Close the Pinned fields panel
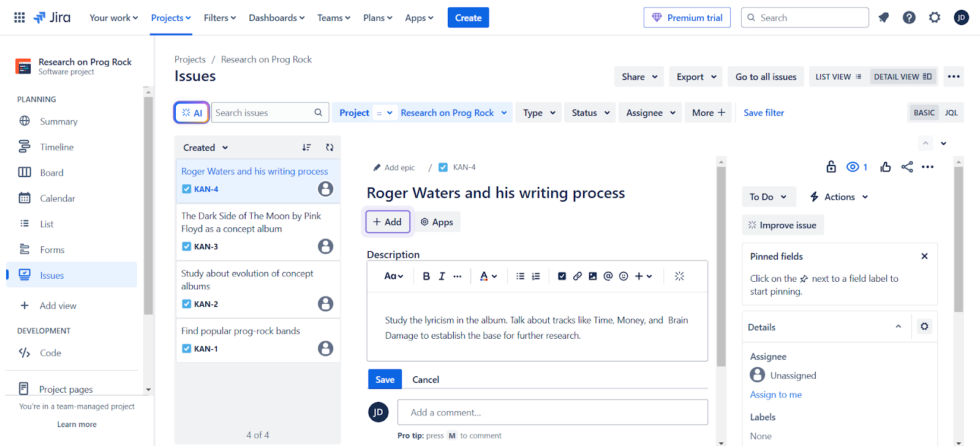Viewport: 980px width, 446px height. click(925, 256)
